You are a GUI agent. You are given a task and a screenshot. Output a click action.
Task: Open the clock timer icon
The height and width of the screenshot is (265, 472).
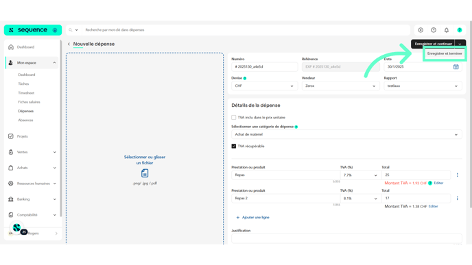click(434, 30)
